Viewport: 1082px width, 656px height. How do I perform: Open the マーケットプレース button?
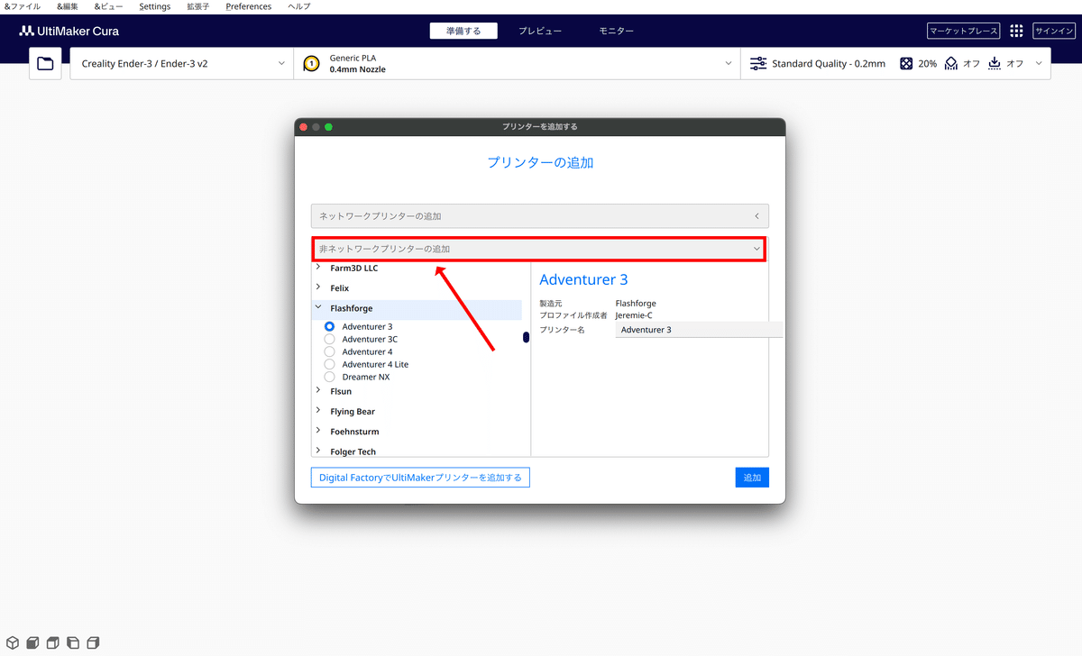point(964,31)
